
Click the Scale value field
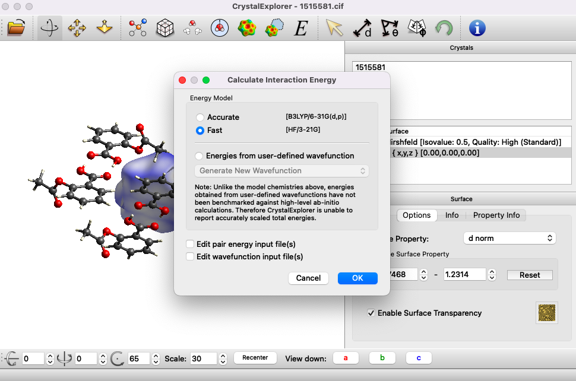[204, 358]
